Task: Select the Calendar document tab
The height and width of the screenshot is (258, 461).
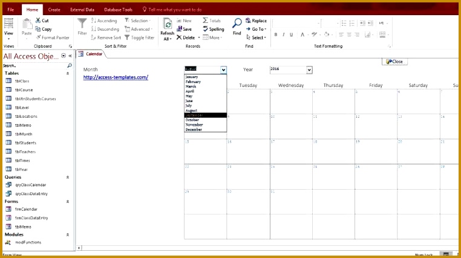Action: click(x=91, y=54)
